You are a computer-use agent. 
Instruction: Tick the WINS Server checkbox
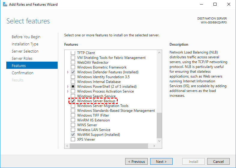pyautogui.click(x=73, y=125)
